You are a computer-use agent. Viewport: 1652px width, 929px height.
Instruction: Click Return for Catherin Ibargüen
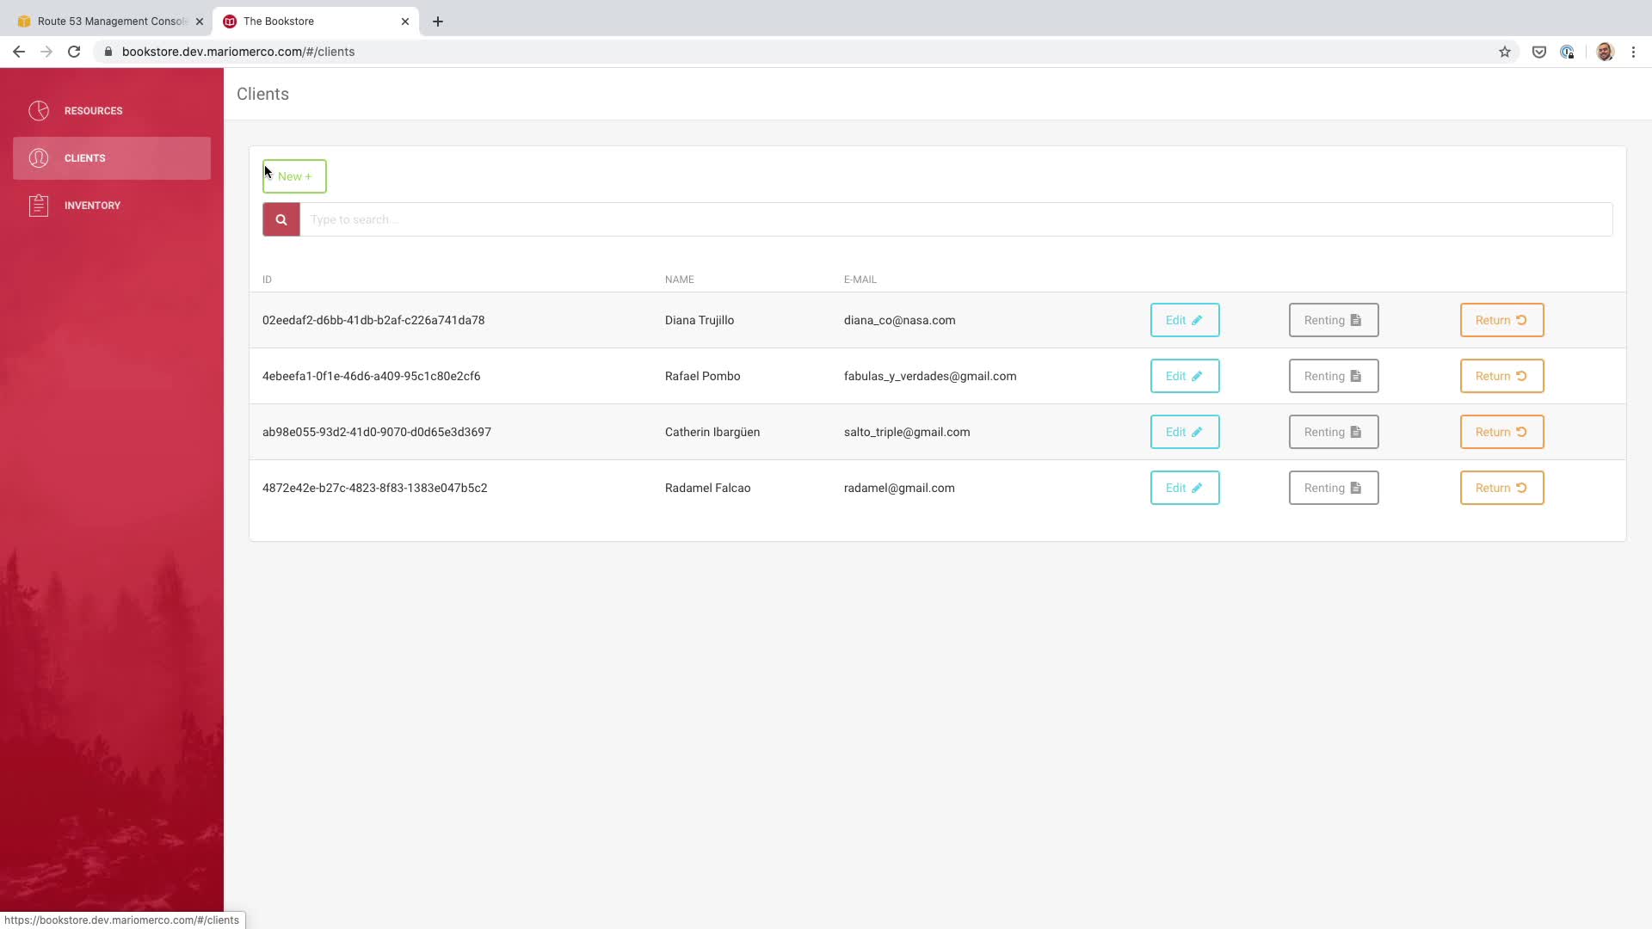click(1501, 432)
